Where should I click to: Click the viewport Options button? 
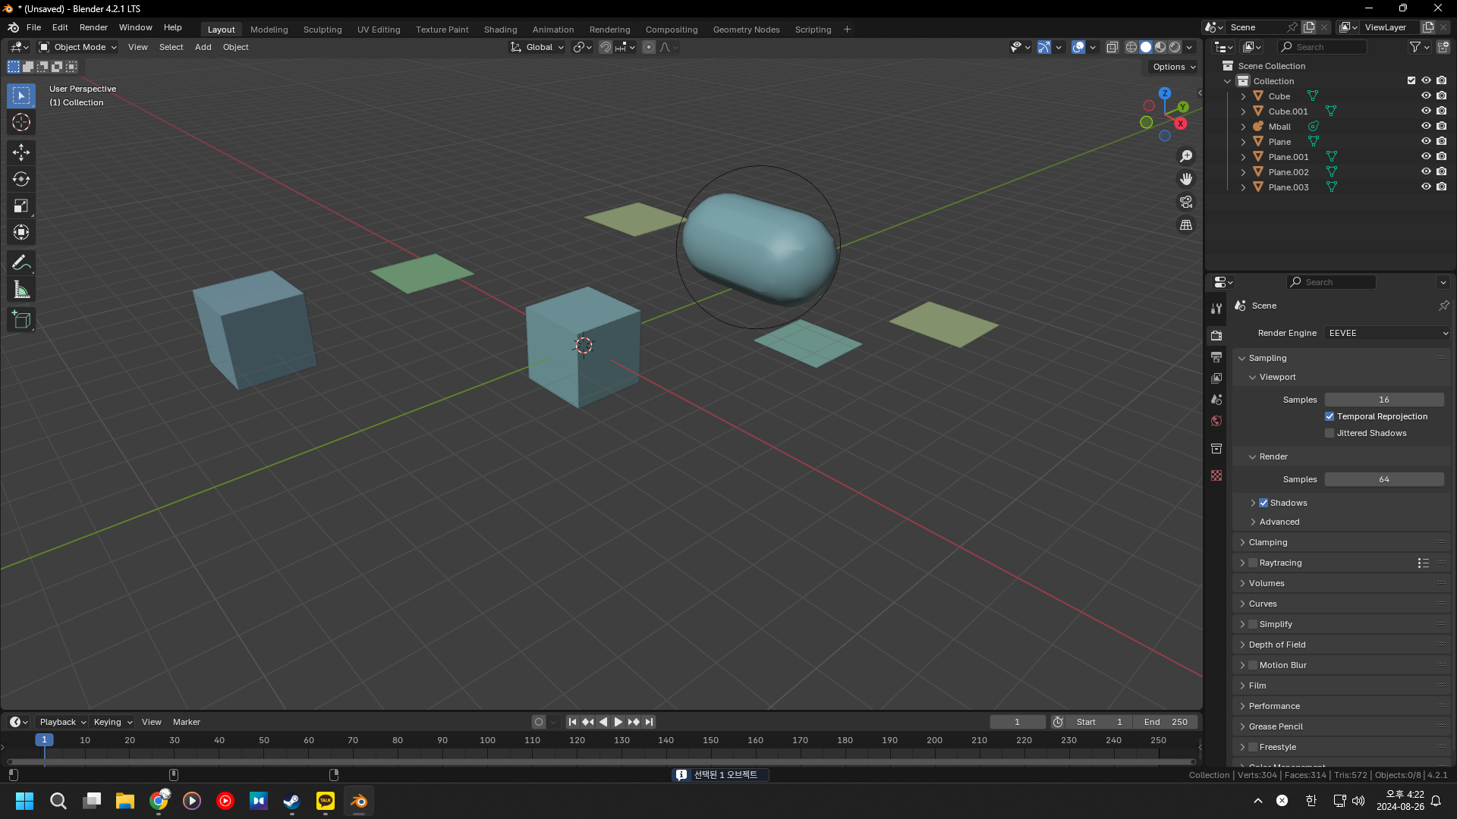tap(1173, 67)
